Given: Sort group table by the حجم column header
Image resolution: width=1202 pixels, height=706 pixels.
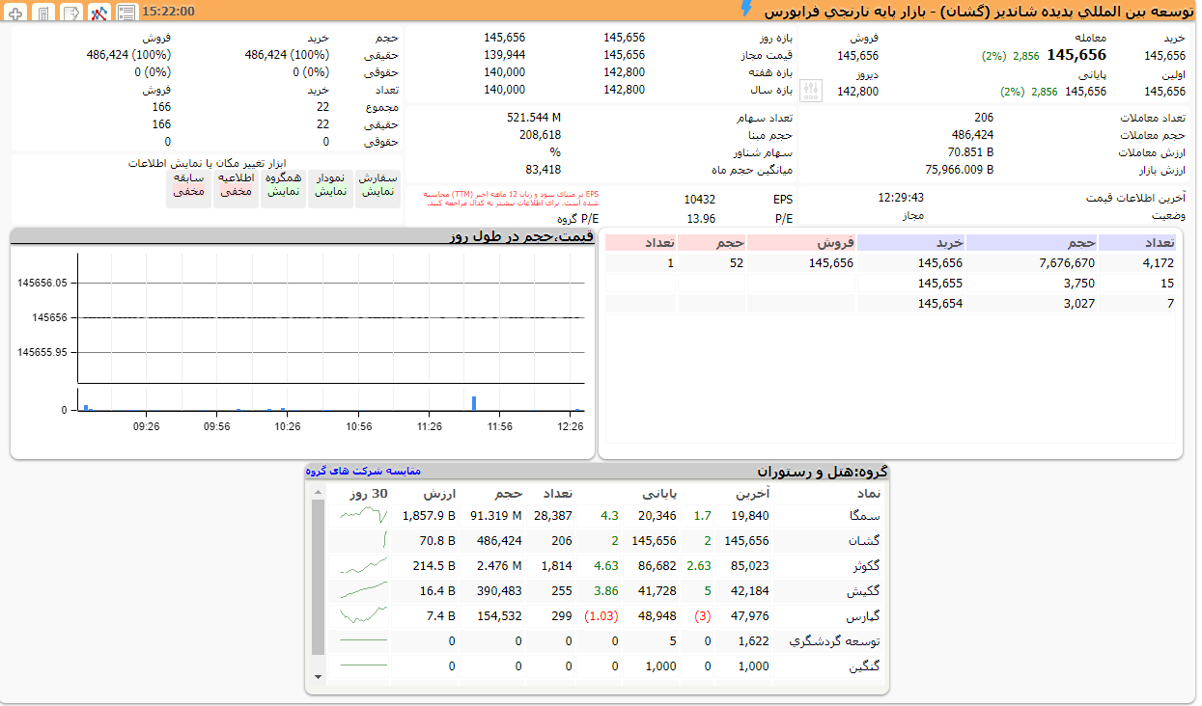Looking at the screenshot, I should click(508, 494).
